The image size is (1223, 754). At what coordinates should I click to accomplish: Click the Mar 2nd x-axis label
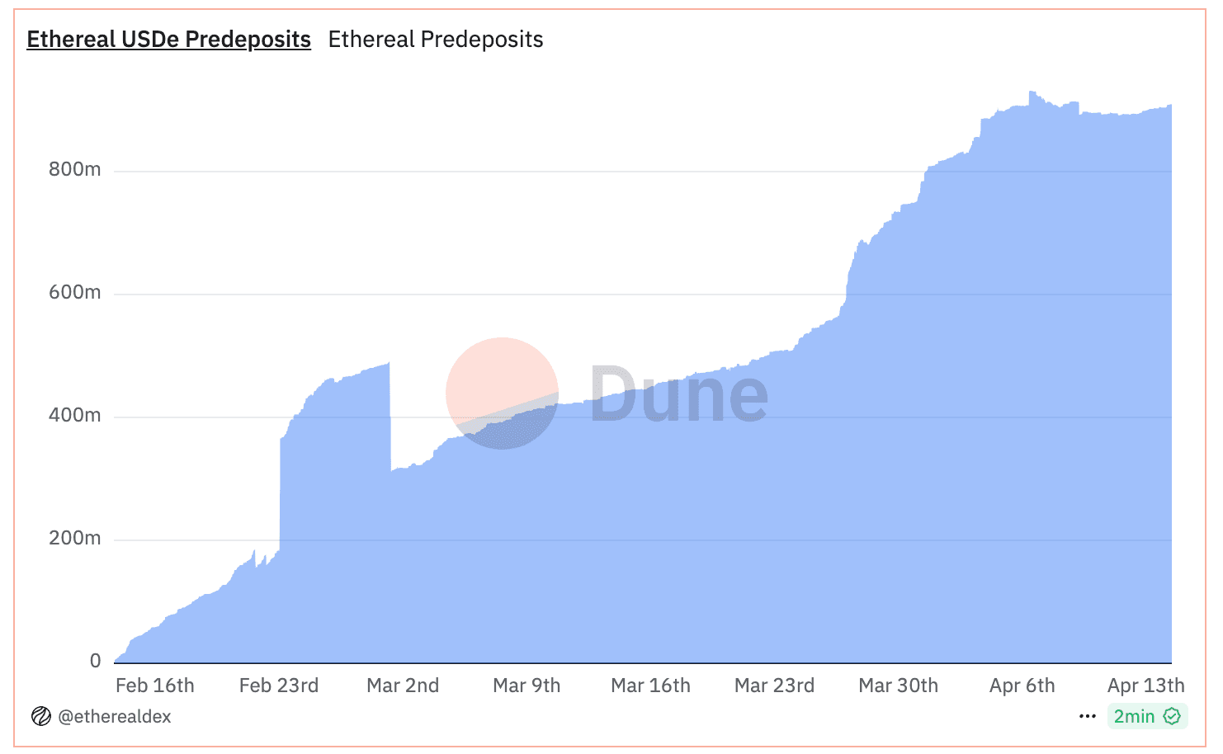tap(403, 686)
